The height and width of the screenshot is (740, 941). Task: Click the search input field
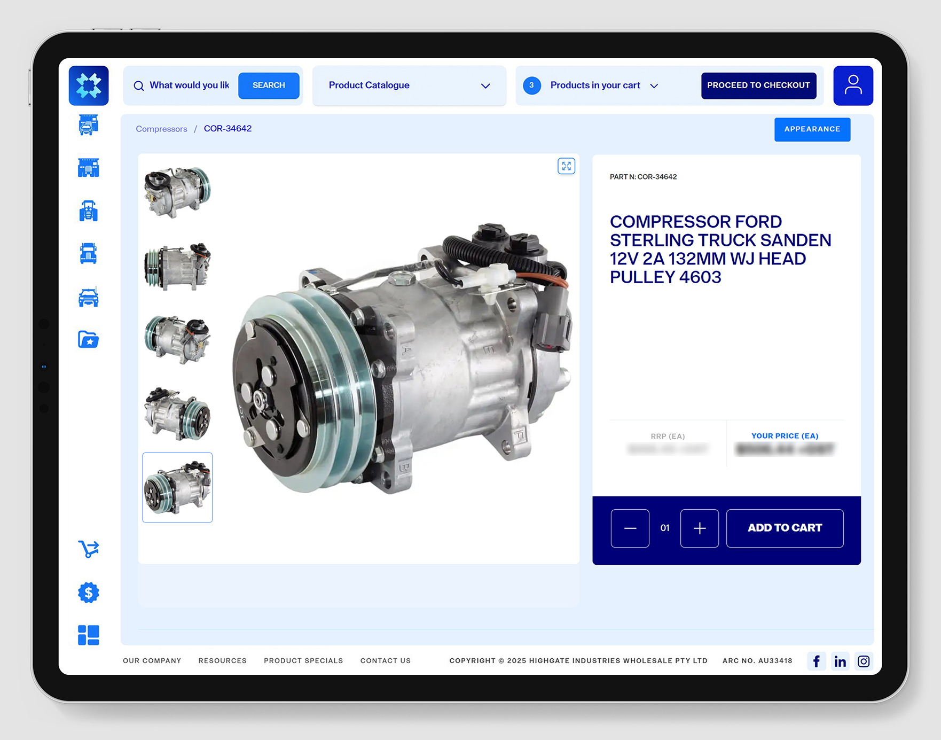pyautogui.click(x=189, y=85)
